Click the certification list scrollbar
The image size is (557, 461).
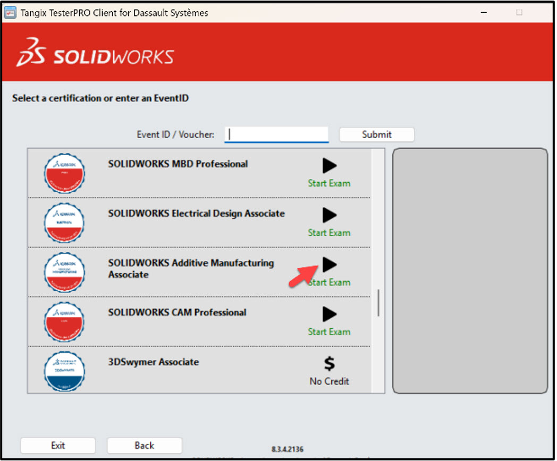coord(378,303)
